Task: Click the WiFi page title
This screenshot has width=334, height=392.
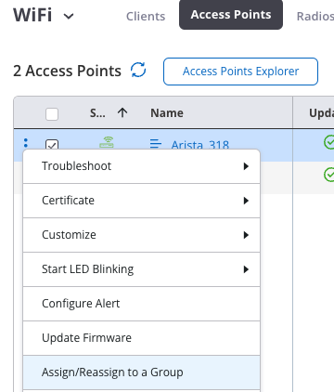Action: coord(32,15)
